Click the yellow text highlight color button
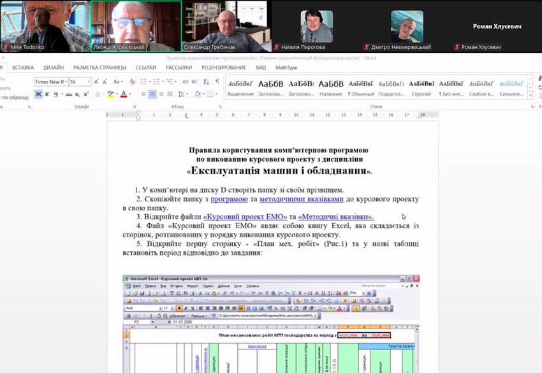 [x=111, y=94]
